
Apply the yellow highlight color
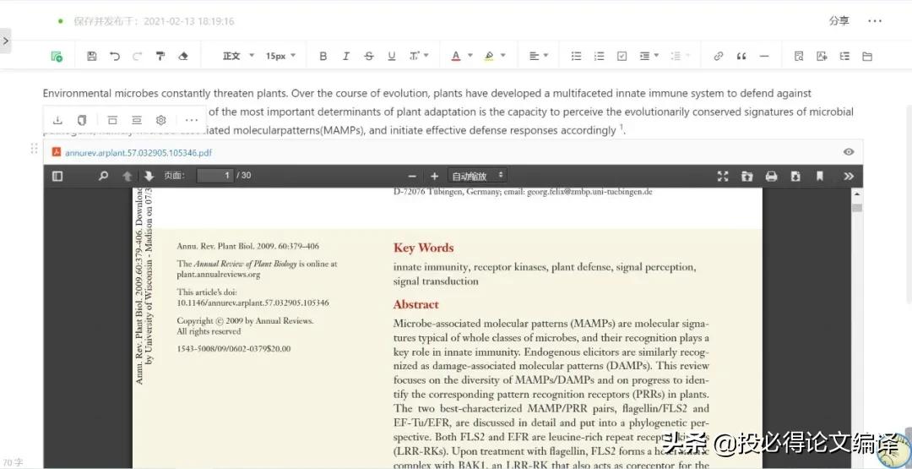[489, 57]
